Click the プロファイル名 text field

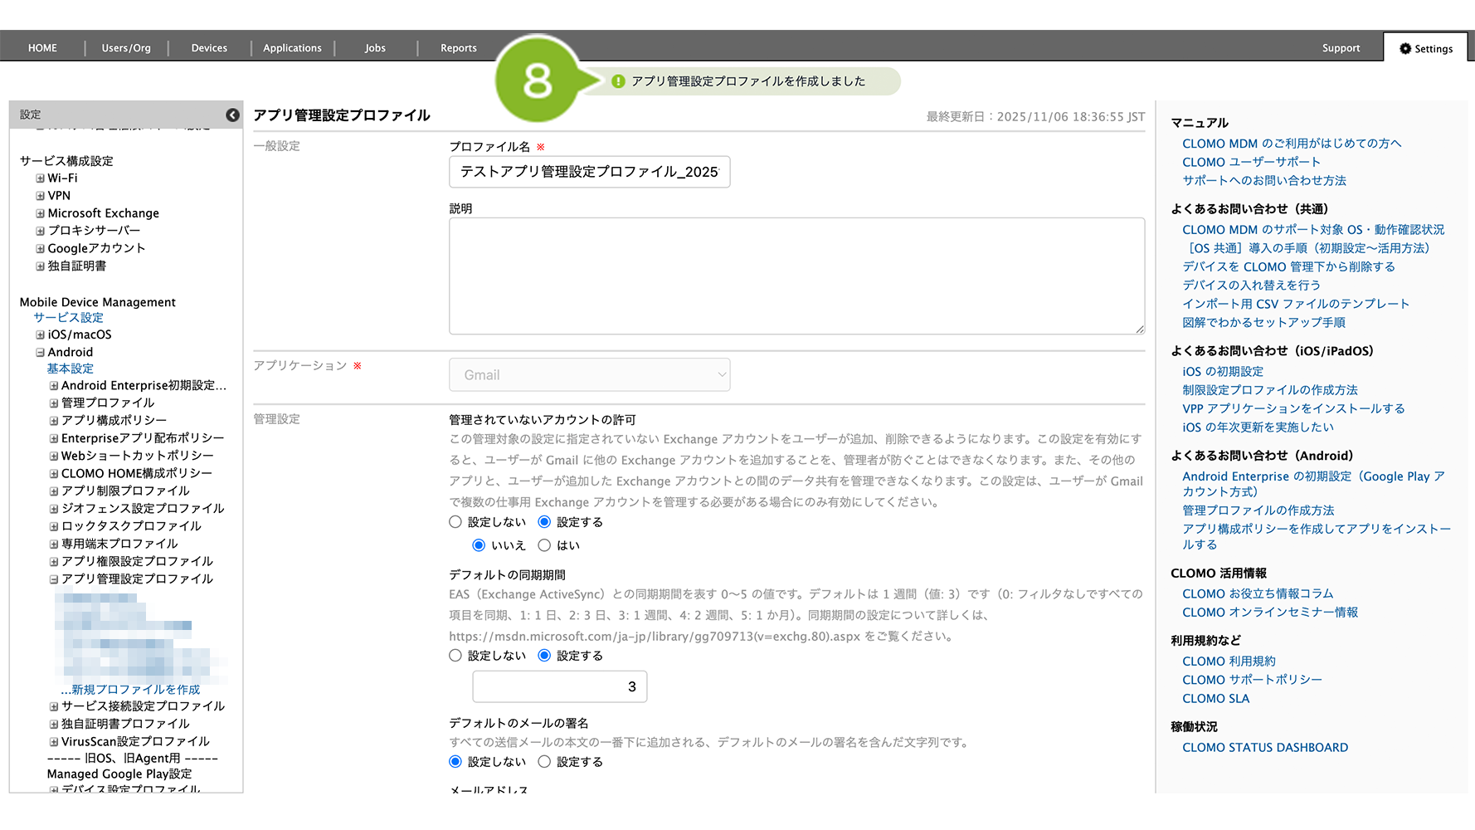[589, 172]
